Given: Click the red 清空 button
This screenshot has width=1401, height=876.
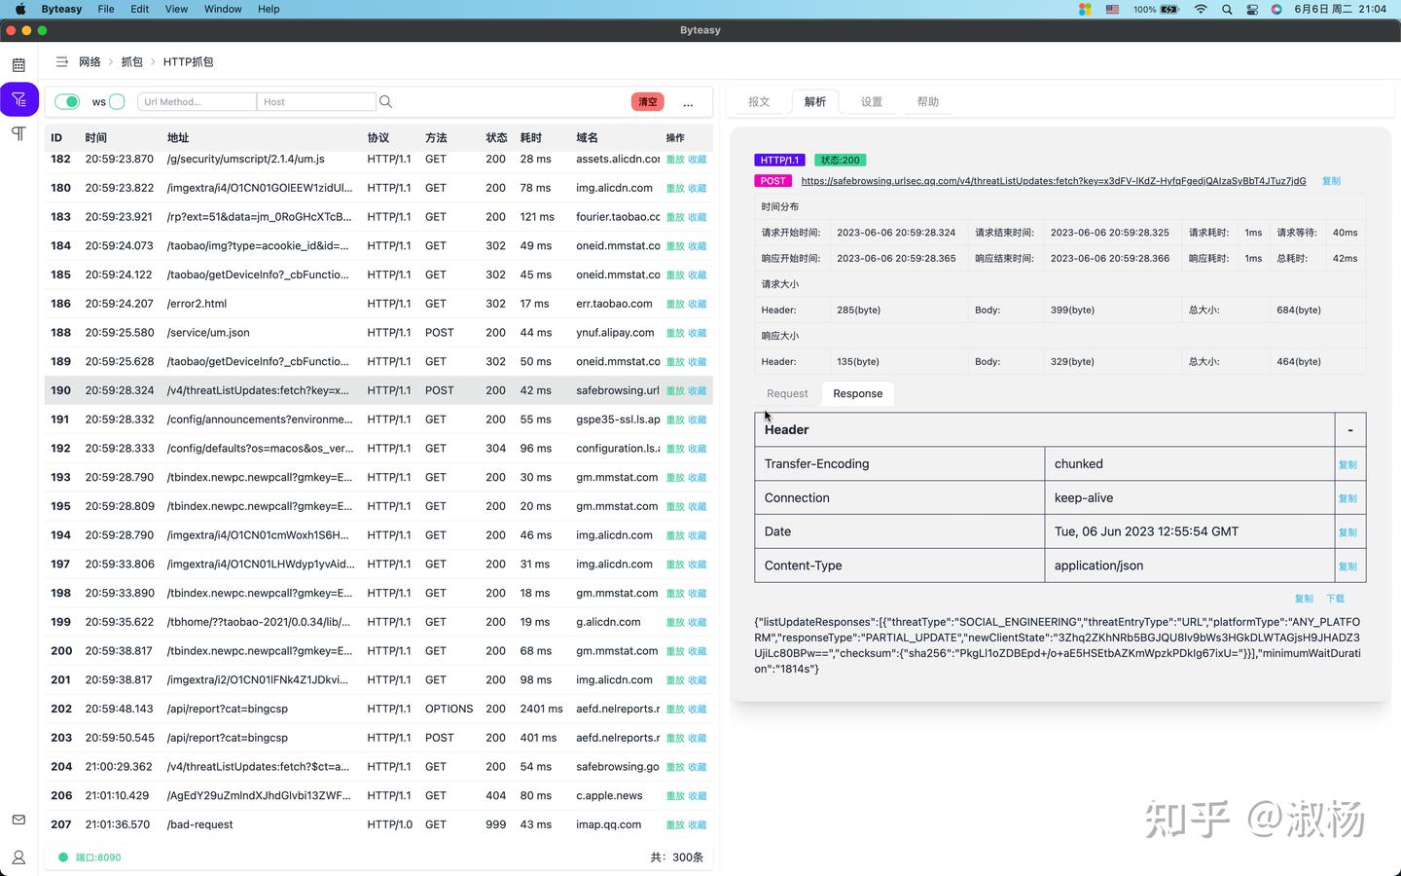Looking at the screenshot, I should (x=647, y=102).
